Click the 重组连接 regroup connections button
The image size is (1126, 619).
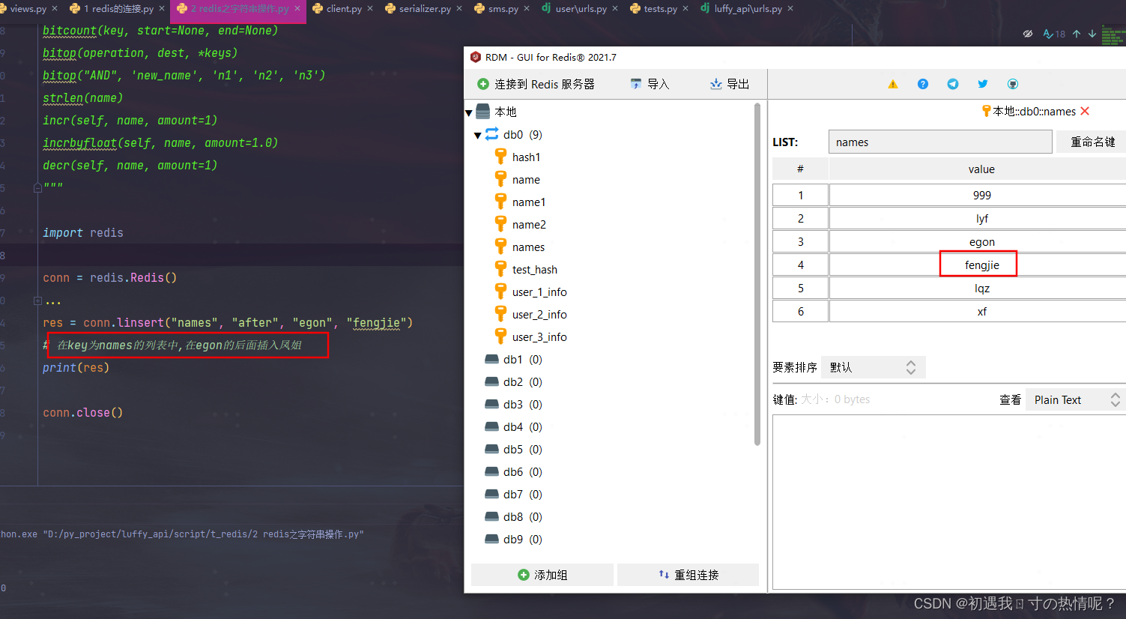688,575
